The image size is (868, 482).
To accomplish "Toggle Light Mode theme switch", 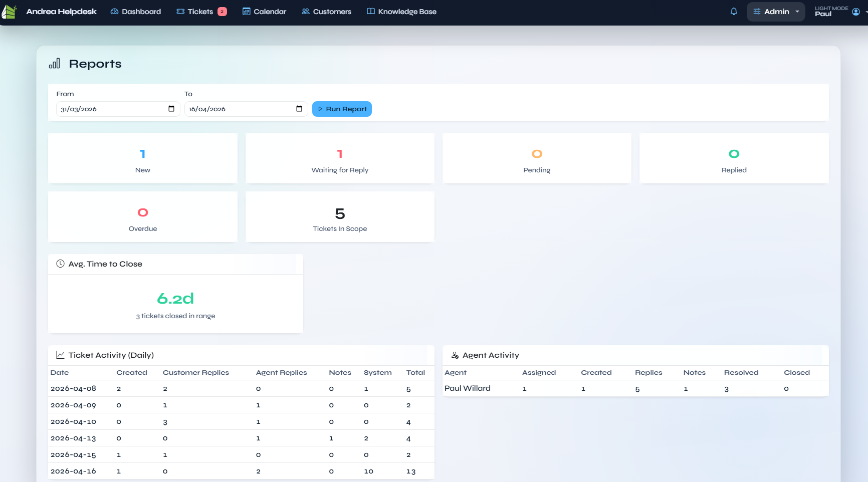I will coord(831,9).
